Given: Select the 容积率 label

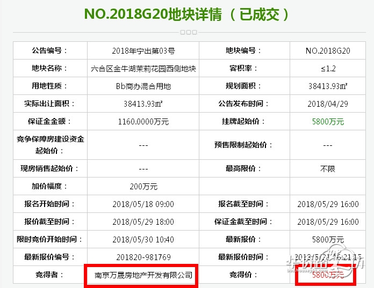Looking at the screenshot, I should point(244,68).
